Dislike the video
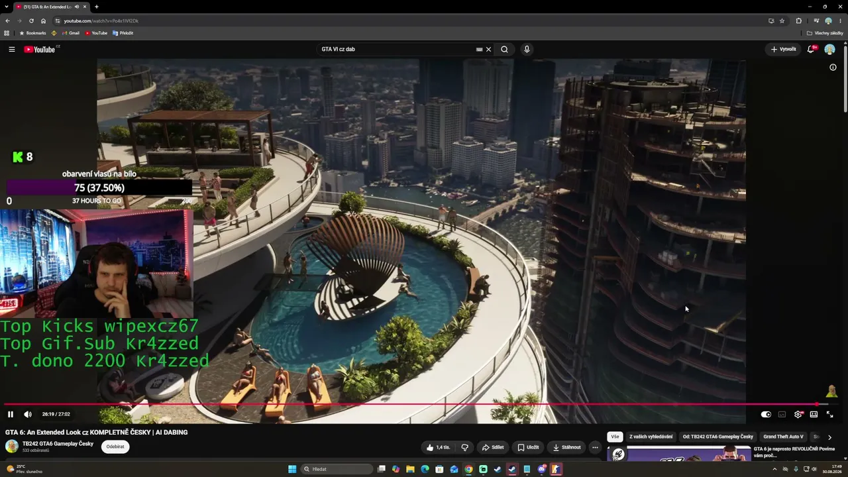The width and height of the screenshot is (848, 477). click(465, 447)
